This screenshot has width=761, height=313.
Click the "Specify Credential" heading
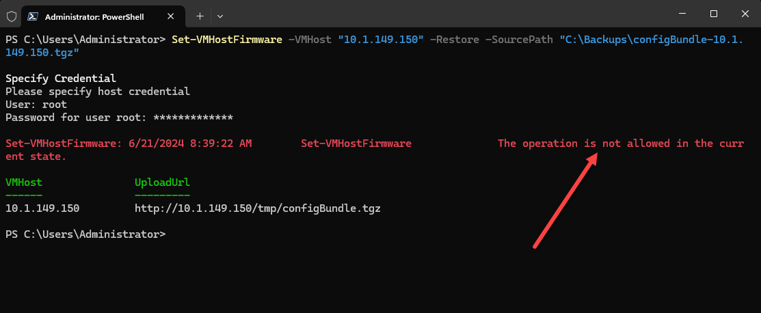coord(61,79)
